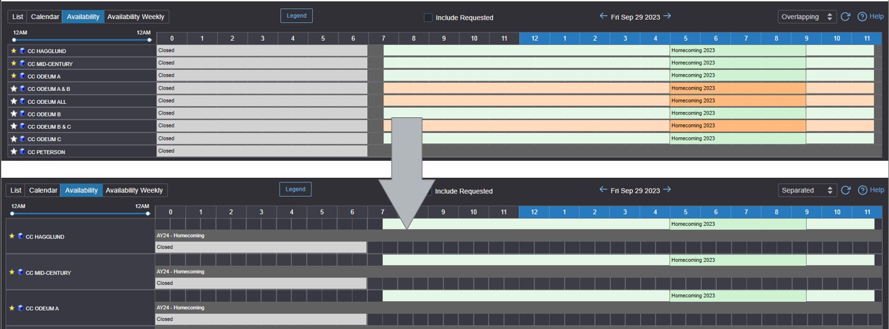This screenshot has height=329, width=889.
Task: Go to previous day in Separated view
Action: click(x=603, y=190)
